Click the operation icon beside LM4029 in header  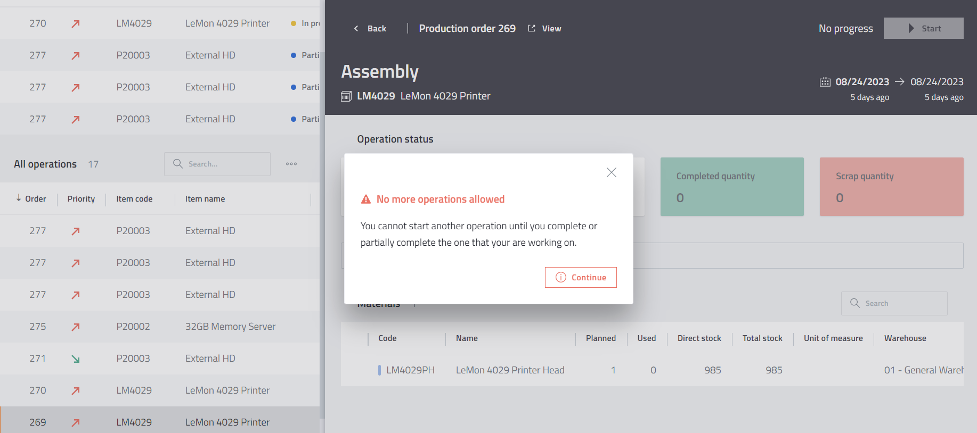point(346,96)
